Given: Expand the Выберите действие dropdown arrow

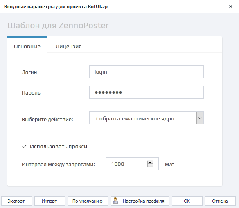Looking at the screenshot, I should coord(200,118).
